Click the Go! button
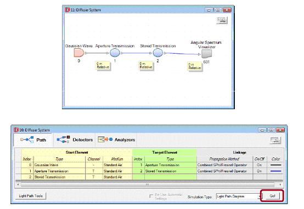This screenshot has width=304, height=209. point(272,196)
